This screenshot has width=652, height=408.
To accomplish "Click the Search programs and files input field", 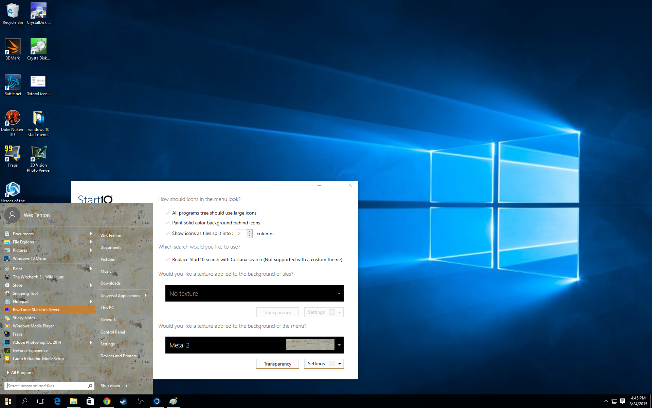I will (x=47, y=386).
